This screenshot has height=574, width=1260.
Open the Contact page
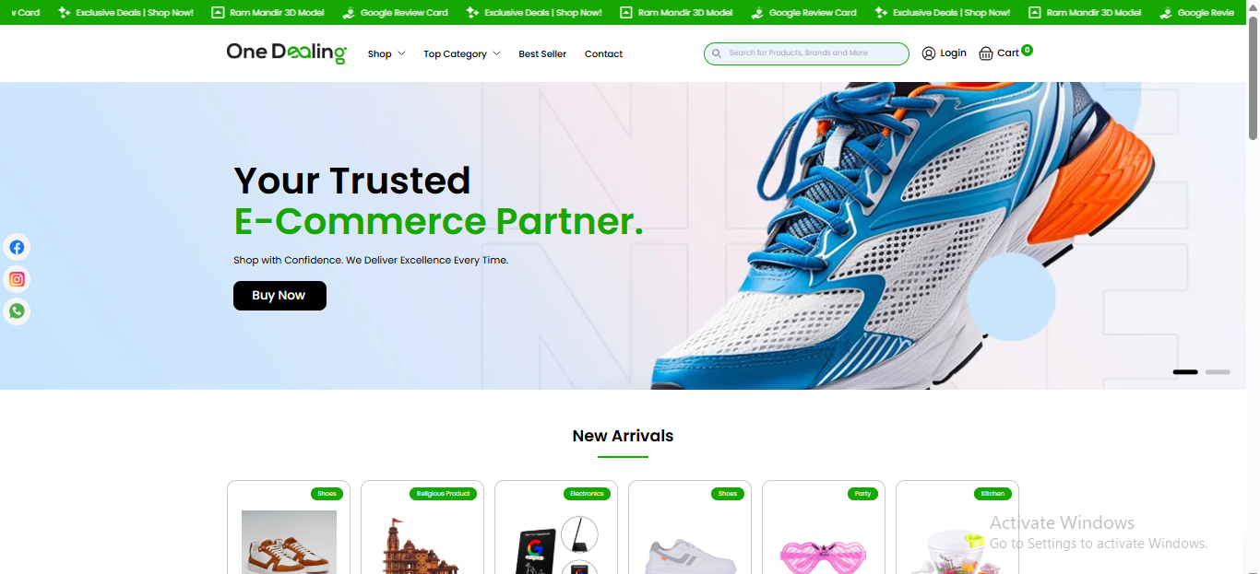pyautogui.click(x=603, y=54)
